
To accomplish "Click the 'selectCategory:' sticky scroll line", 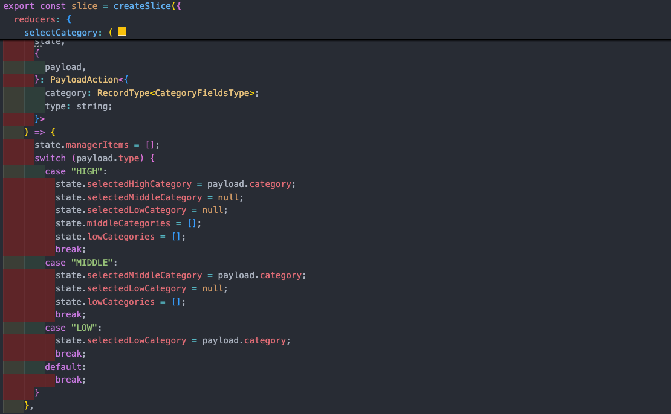I will 68,33.
